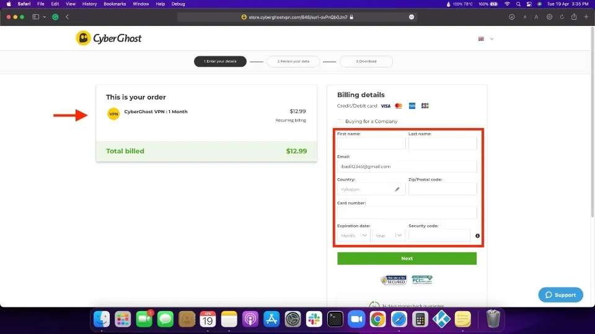Open Zoom from the dock
The width and height of the screenshot is (595, 334).
coord(357,319)
